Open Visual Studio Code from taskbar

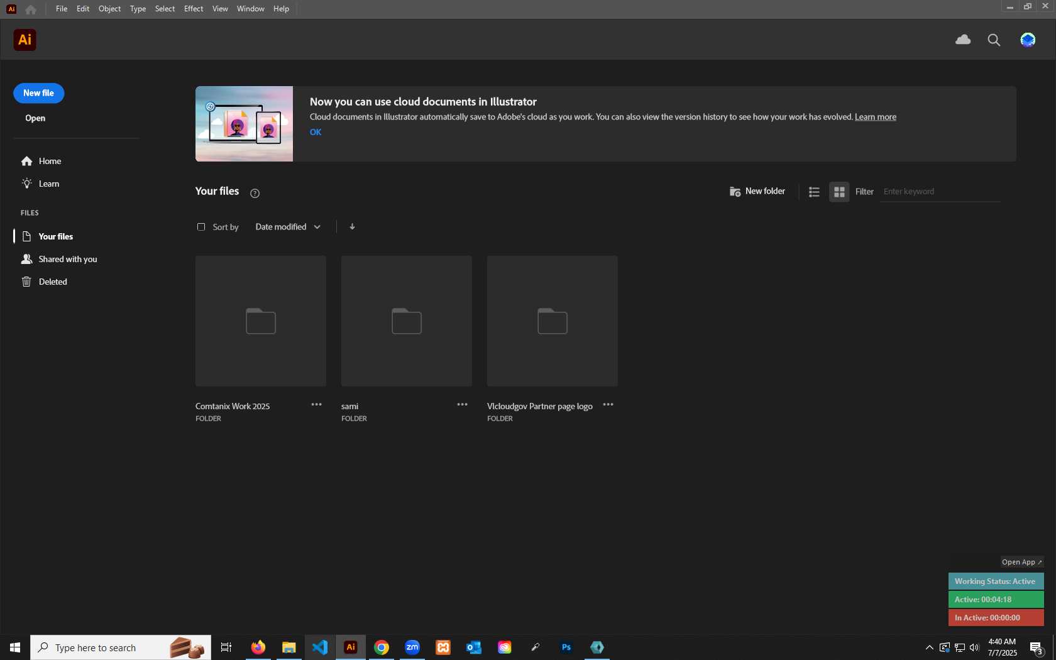[320, 647]
